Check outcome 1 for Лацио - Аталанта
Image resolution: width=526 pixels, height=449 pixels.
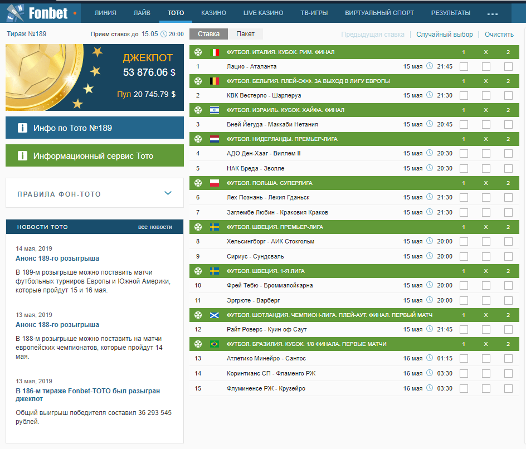click(x=464, y=66)
